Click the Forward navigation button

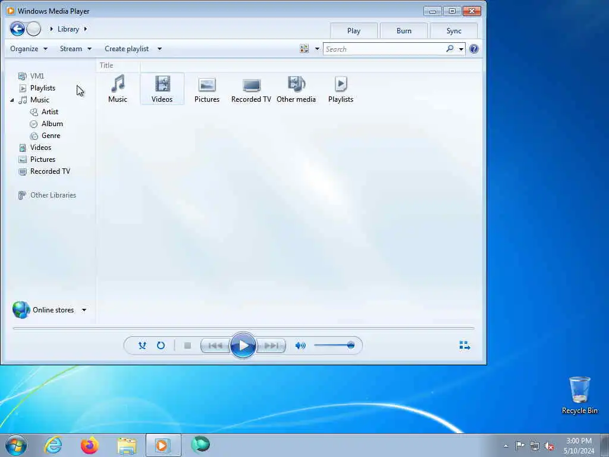[x=34, y=29]
